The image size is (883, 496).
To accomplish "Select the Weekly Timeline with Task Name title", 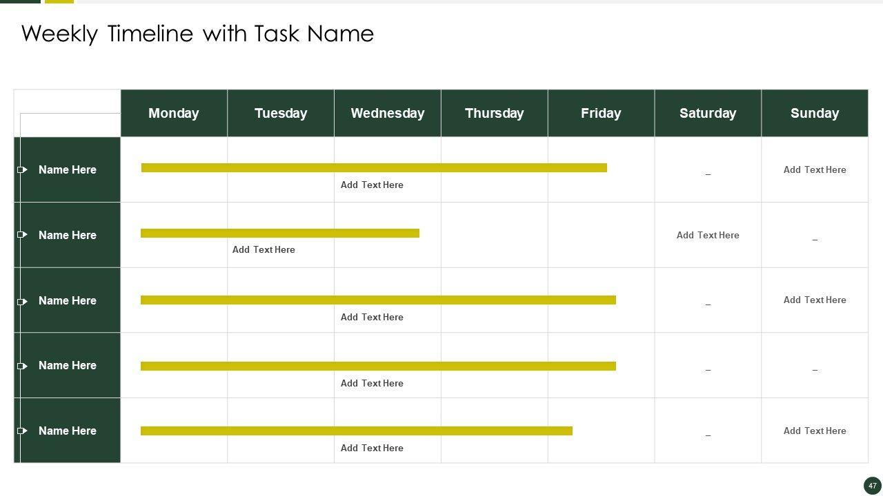I will tap(197, 34).
